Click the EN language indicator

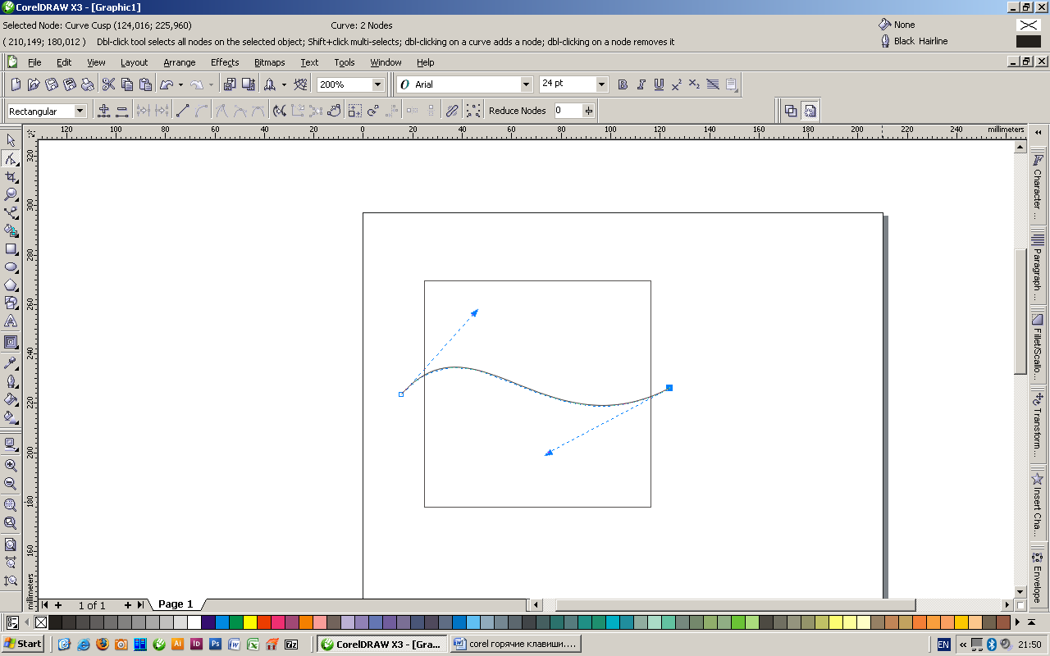pos(943,645)
